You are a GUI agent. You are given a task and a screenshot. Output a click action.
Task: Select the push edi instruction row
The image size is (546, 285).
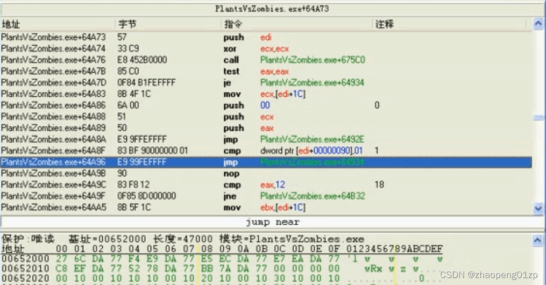(266, 37)
